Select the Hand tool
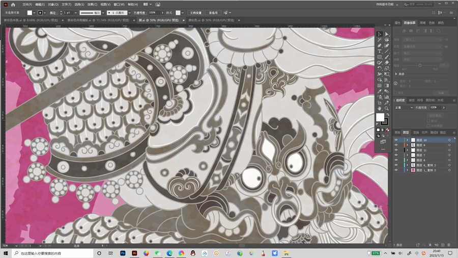The width and height of the screenshot is (458, 258). tap(380, 108)
